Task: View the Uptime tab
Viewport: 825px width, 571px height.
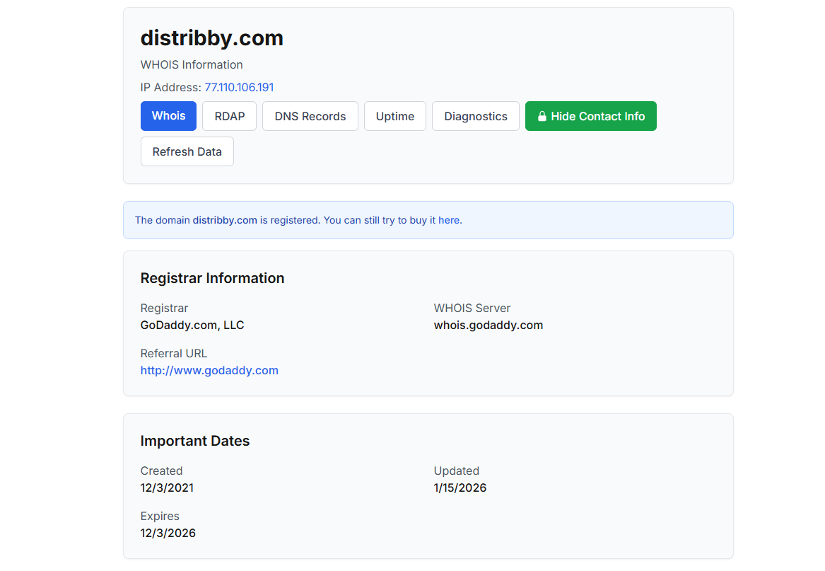Action: [395, 116]
